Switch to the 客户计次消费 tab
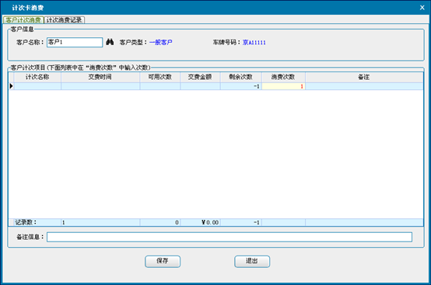This screenshot has width=431, height=285. 23,20
